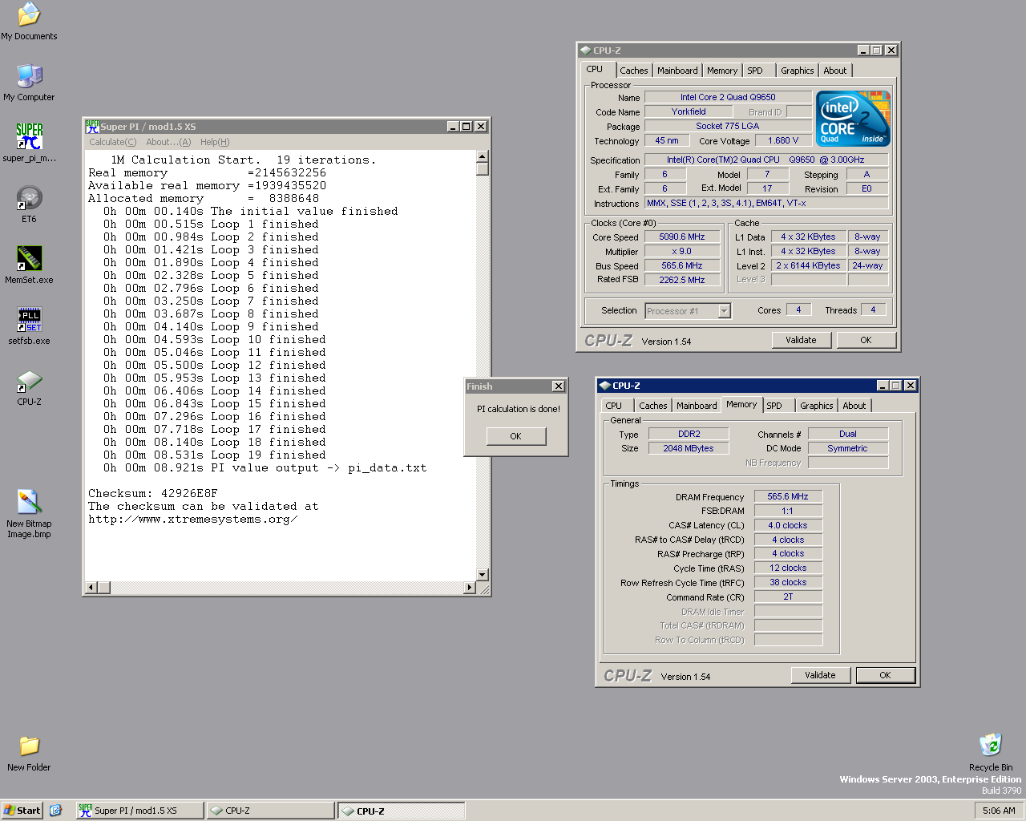Image resolution: width=1026 pixels, height=821 pixels.
Task: Select About tab in lower CPU-Z window
Action: [x=854, y=406]
